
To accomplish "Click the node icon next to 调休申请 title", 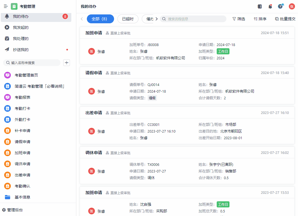I will click(x=107, y=153).
